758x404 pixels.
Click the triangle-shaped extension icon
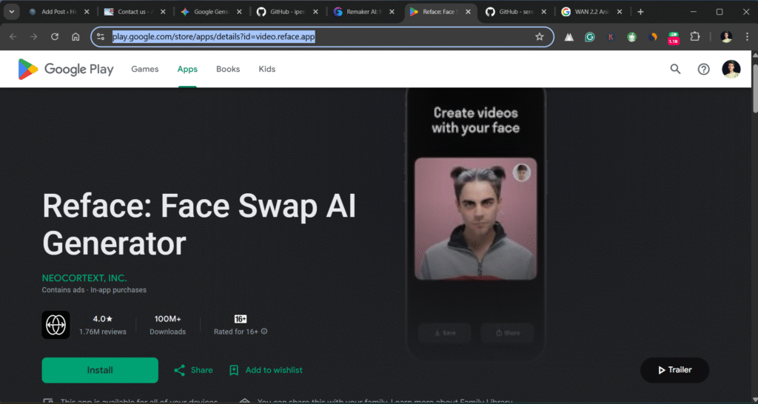click(569, 37)
